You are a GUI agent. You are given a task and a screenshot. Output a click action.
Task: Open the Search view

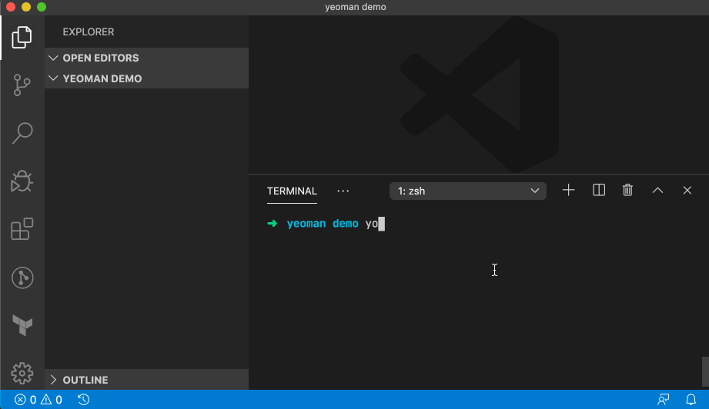[x=22, y=133]
